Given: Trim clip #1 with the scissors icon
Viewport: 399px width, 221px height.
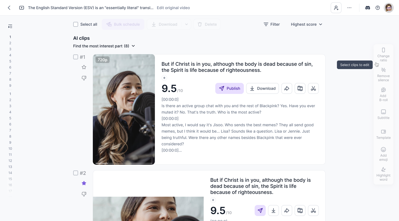Looking at the screenshot, I should pos(313,88).
